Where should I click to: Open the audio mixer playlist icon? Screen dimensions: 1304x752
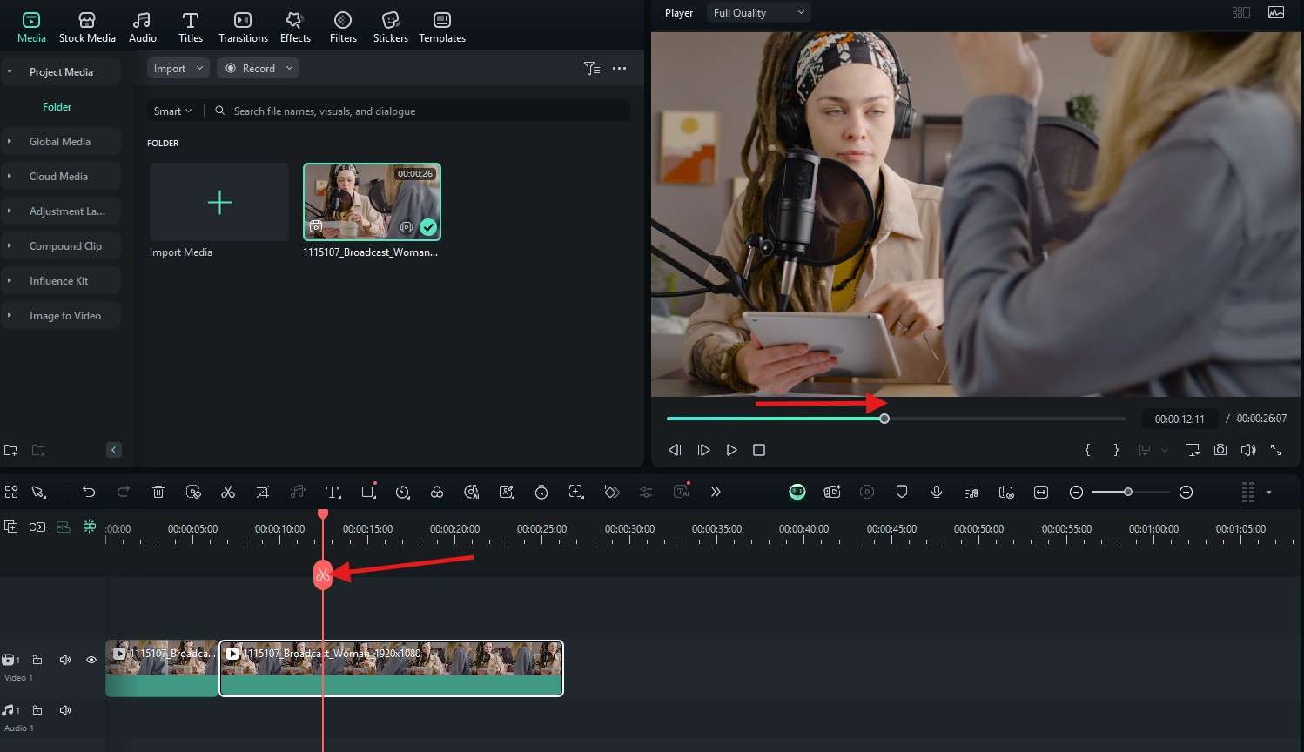coord(971,492)
